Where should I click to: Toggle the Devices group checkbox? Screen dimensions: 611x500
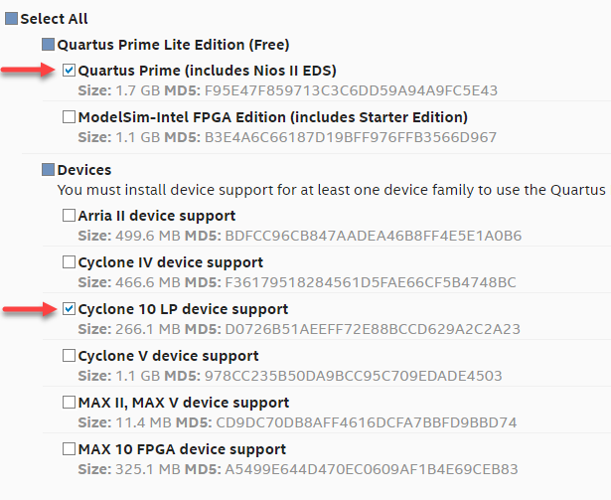pyautogui.click(x=48, y=170)
